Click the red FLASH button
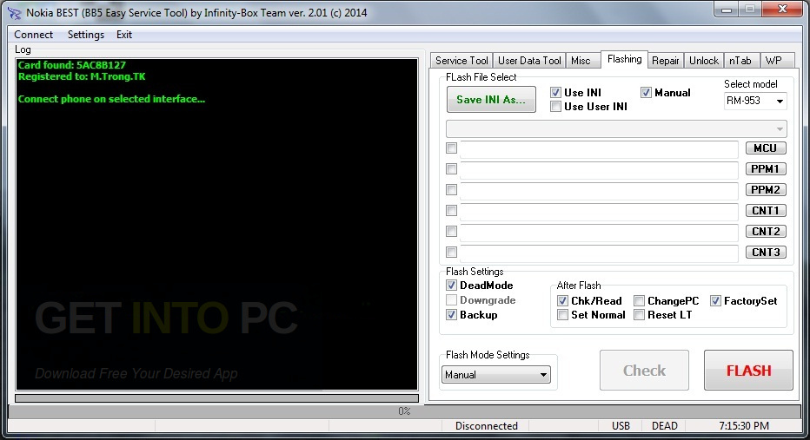The width and height of the screenshot is (810, 440). point(748,371)
